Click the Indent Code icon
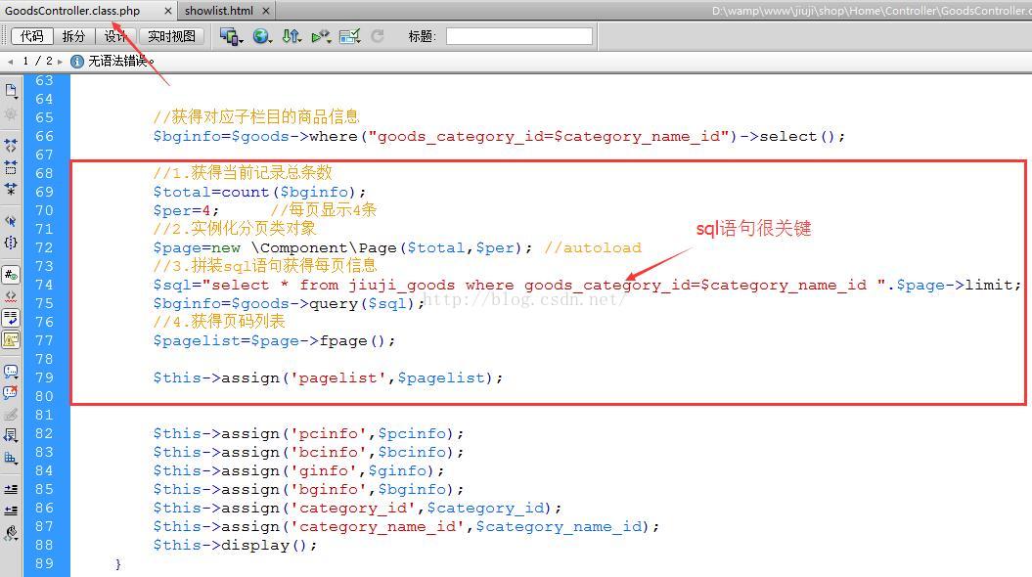The width and height of the screenshot is (1032, 577). tap(11, 490)
